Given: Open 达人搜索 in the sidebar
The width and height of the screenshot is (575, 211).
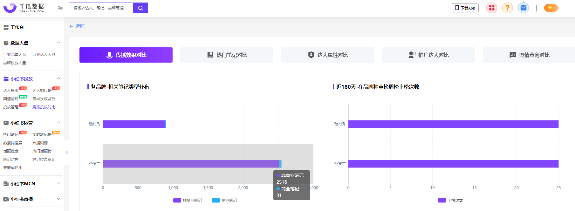Looking at the screenshot, I should click(11, 91).
